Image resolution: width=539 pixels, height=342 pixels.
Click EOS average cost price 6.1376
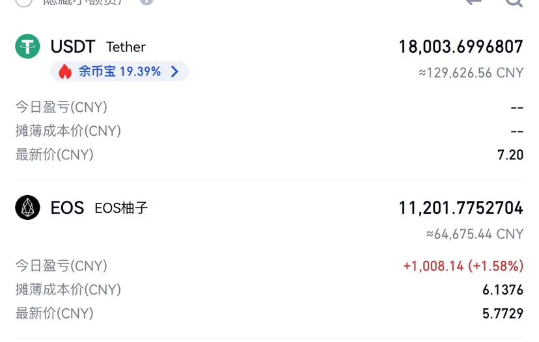[503, 290]
